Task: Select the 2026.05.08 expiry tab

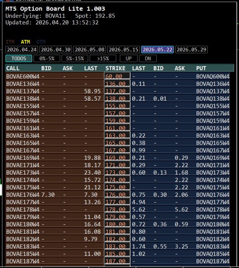Action: (90, 50)
